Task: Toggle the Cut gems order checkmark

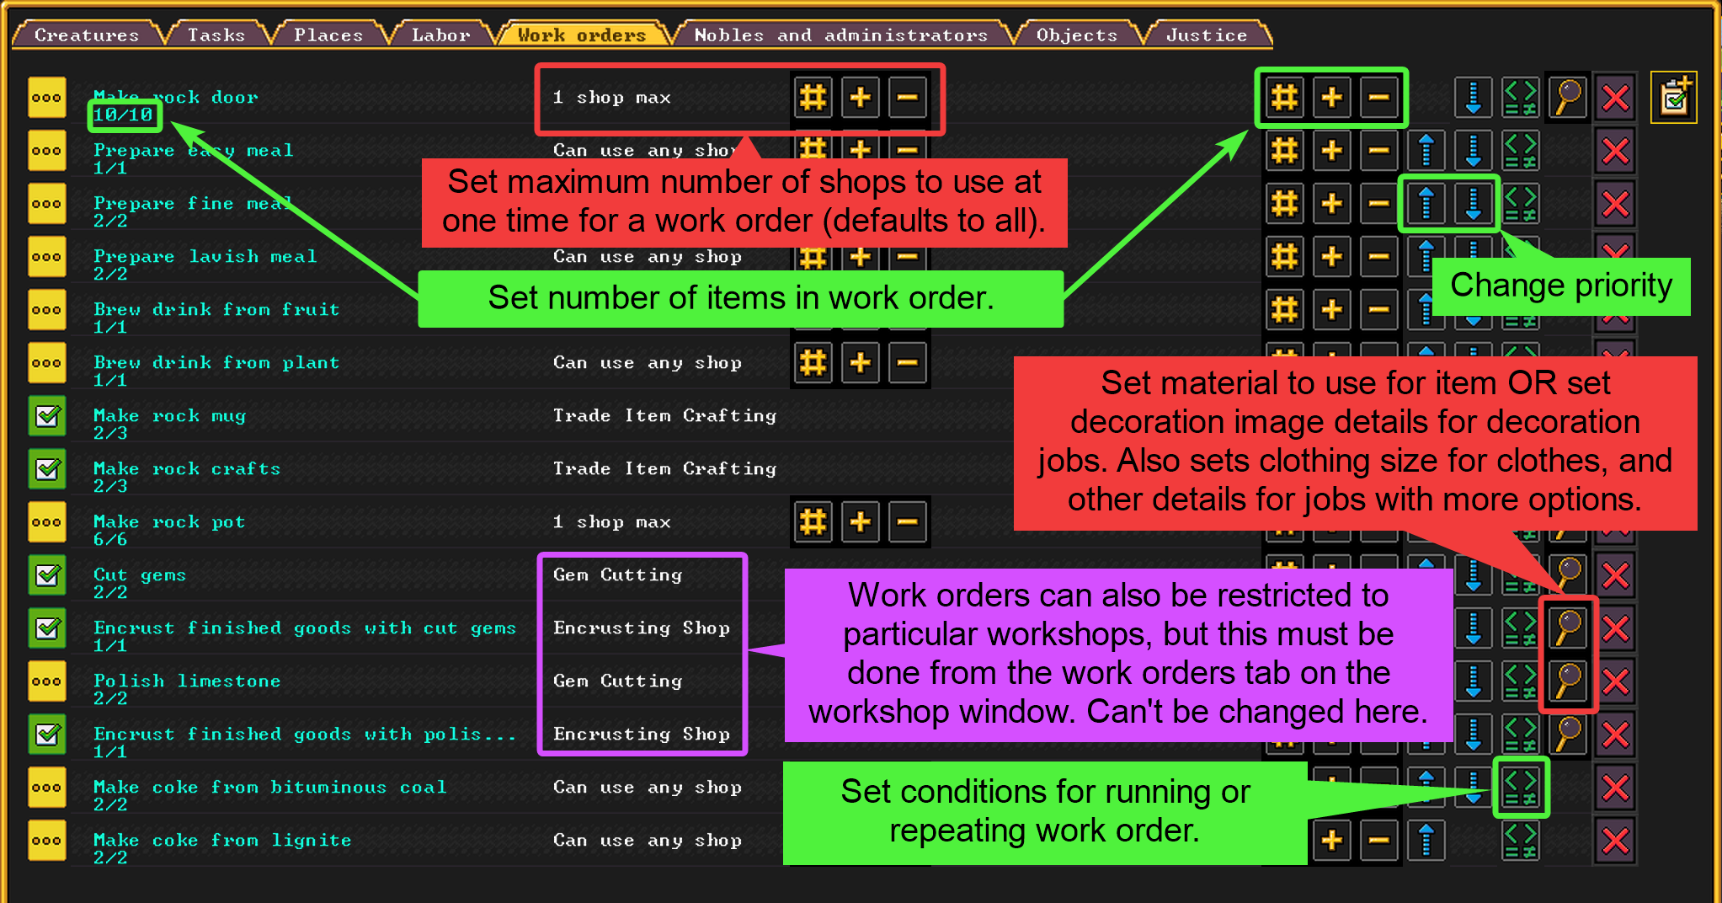Action: pyautogui.click(x=47, y=575)
